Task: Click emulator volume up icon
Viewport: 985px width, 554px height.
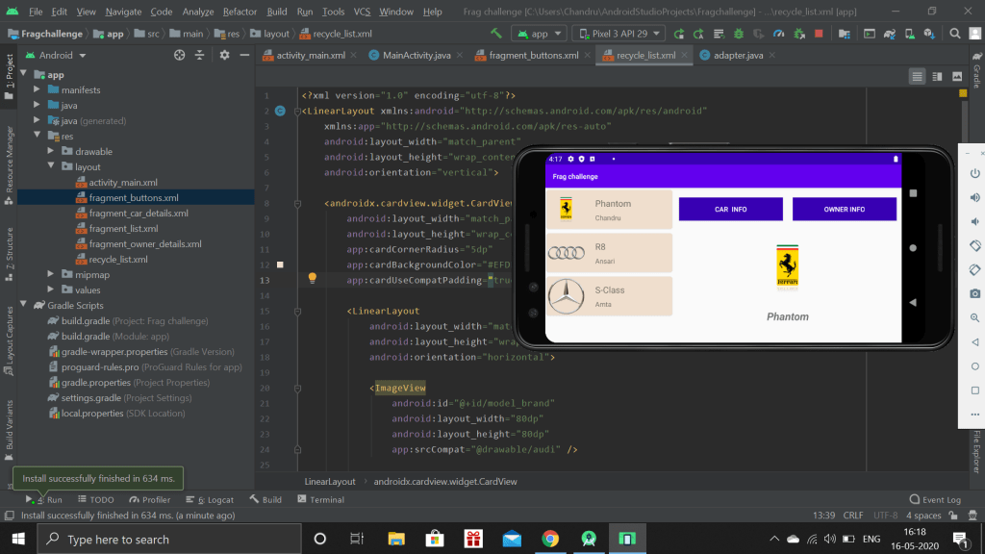Action: (974, 197)
